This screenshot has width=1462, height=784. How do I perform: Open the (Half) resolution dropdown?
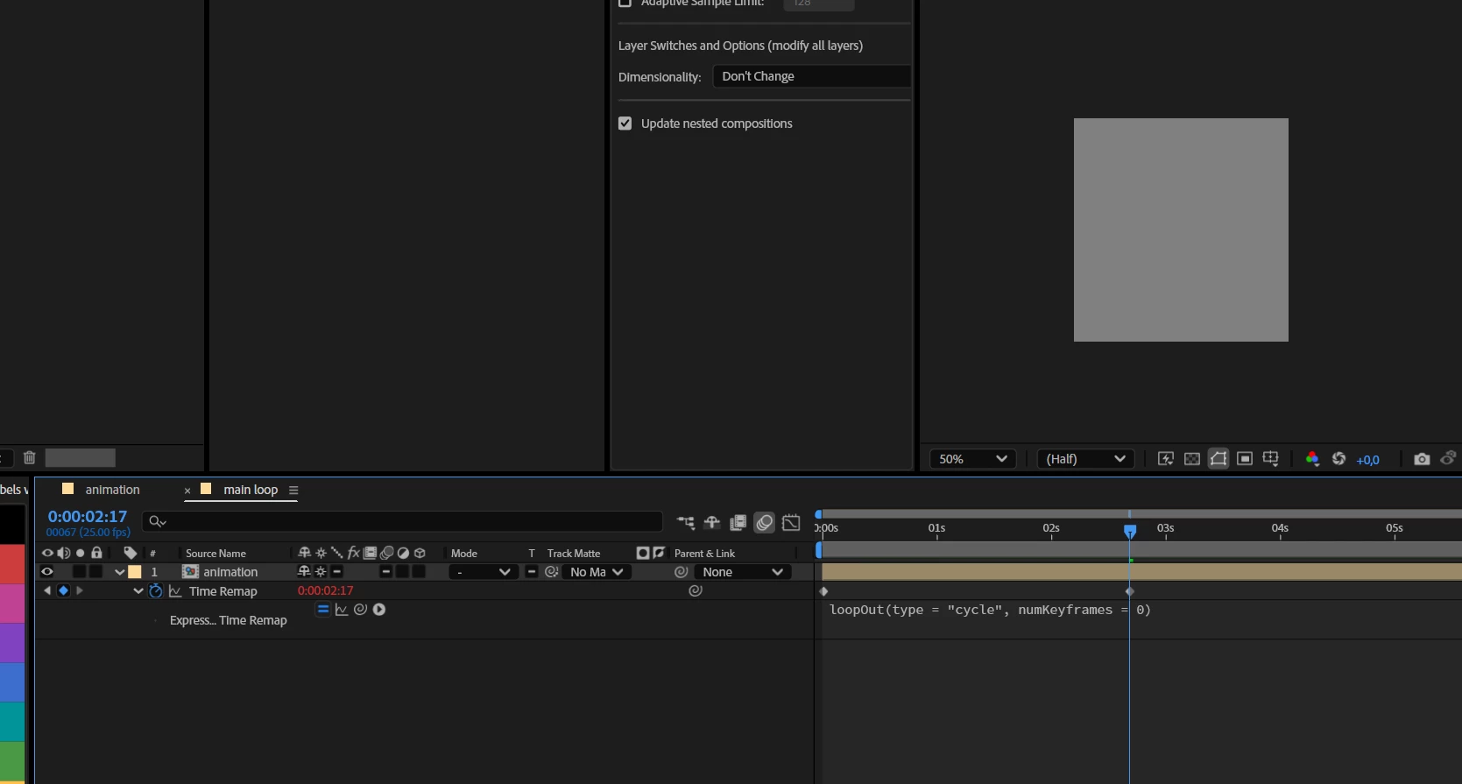[1085, 459]
